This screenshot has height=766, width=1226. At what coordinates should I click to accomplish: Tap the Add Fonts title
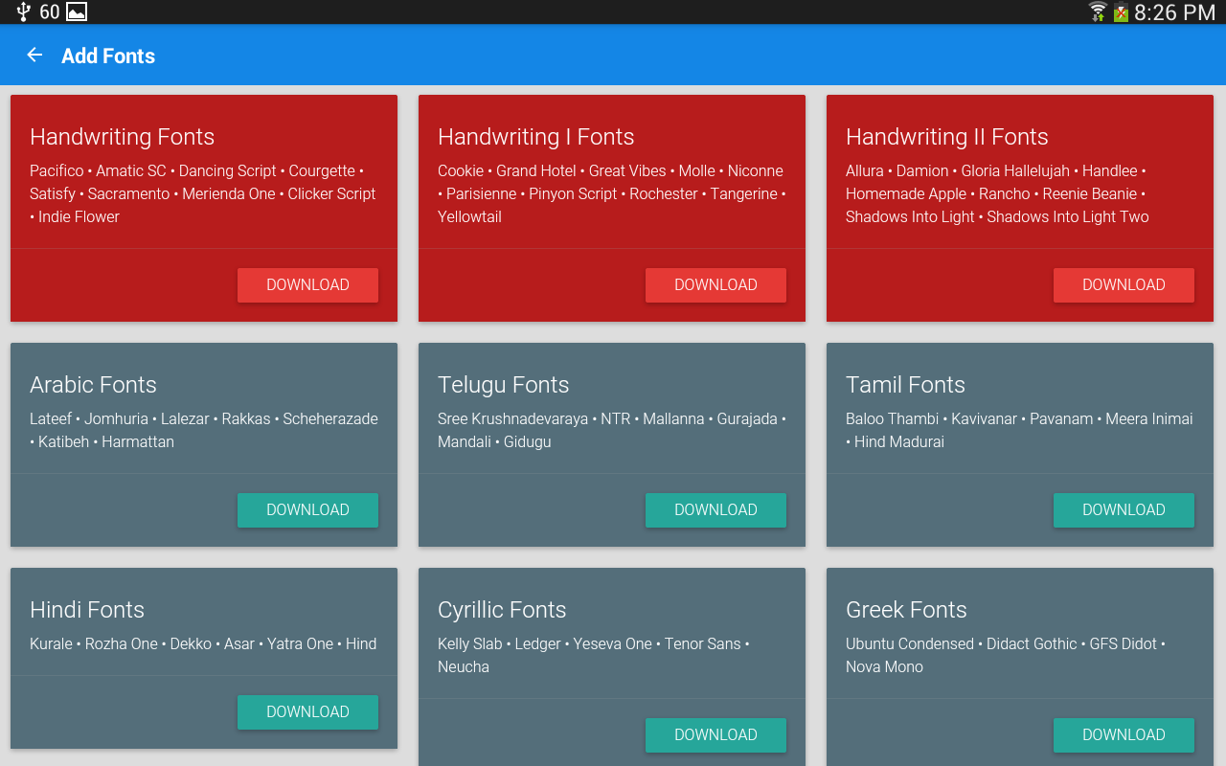[108, 56]
